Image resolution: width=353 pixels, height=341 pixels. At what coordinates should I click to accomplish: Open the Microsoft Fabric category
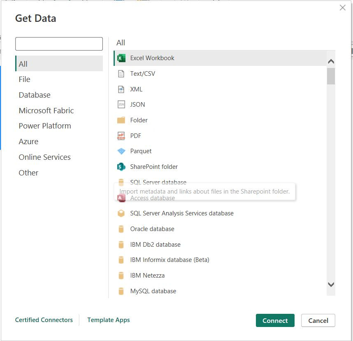(46, 110)
